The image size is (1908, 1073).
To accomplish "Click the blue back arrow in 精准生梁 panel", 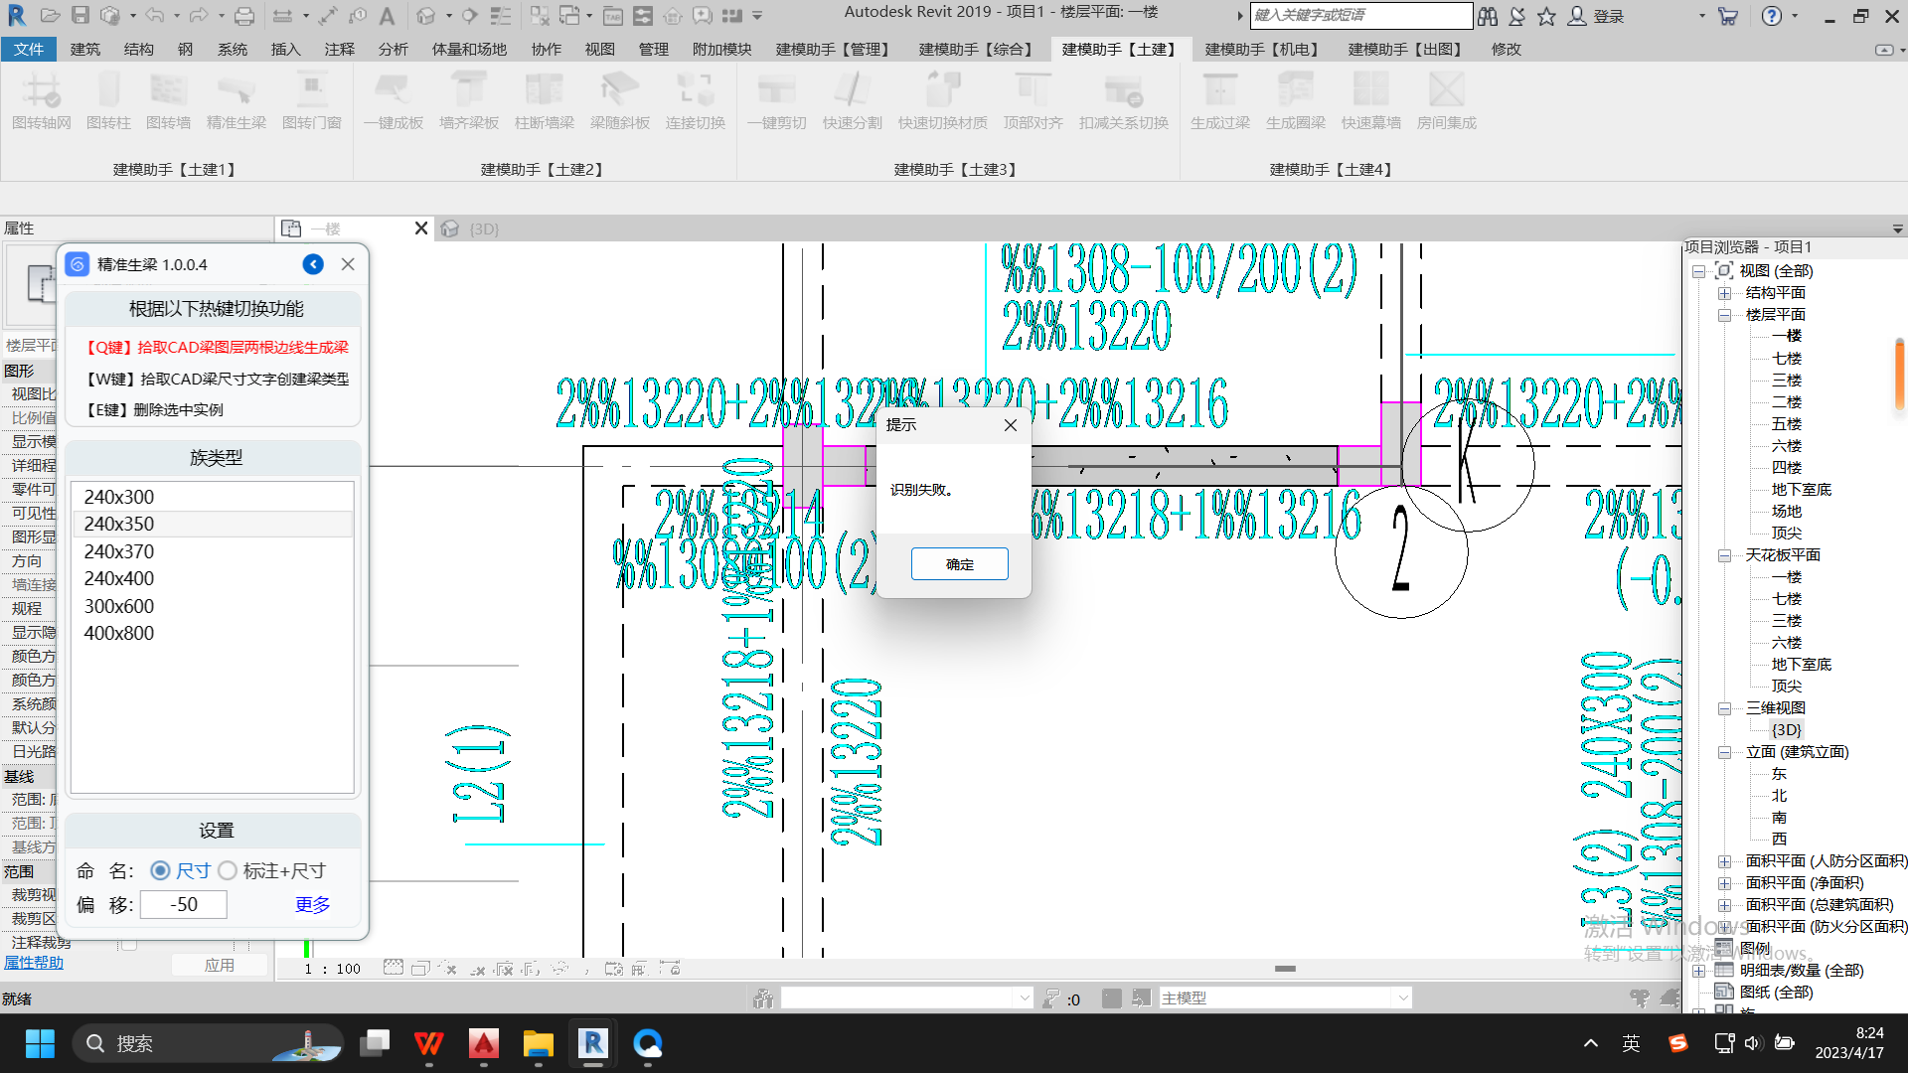I will pos(313,264).
